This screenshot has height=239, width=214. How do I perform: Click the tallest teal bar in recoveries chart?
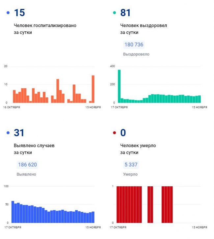pos(119,86)
